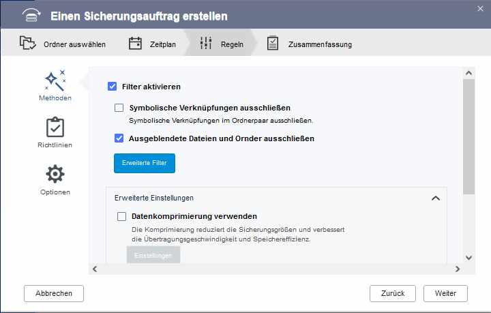Viewport: 491px width, 313px height.
Task: Select Optionen sidebar label
Action: (55, 192)
